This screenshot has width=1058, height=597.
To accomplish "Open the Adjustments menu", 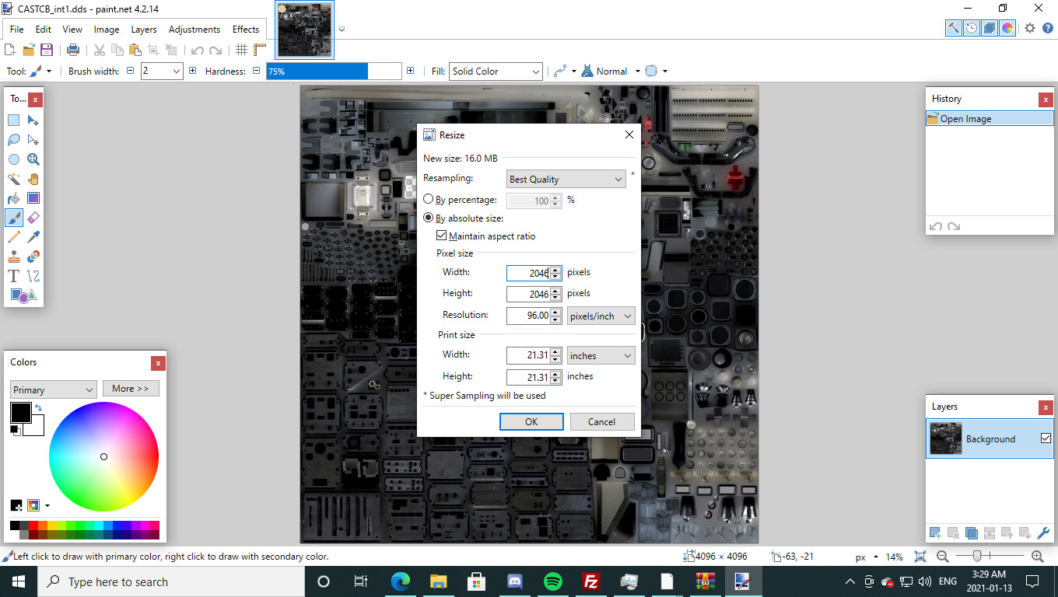I will pyautogui.click(x=194, y=30).
